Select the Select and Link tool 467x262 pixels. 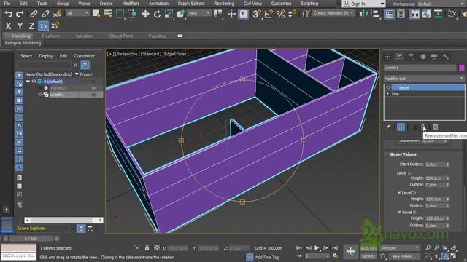tap(34, 14)
